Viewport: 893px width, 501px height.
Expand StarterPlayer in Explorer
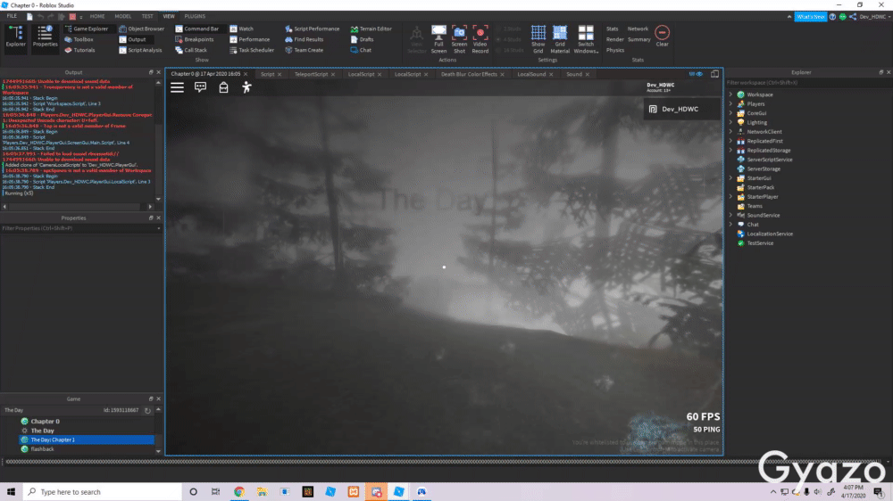(x=730, y=197)
